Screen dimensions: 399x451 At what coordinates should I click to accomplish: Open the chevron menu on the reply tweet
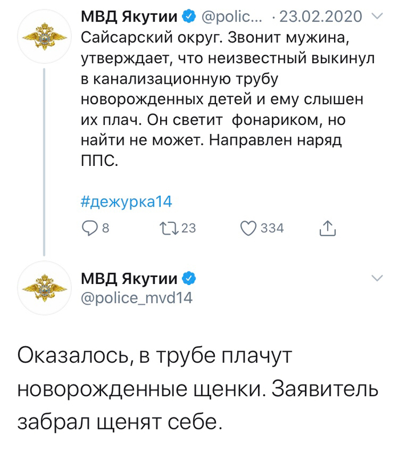pyautogui.click(x=376, y=278)
